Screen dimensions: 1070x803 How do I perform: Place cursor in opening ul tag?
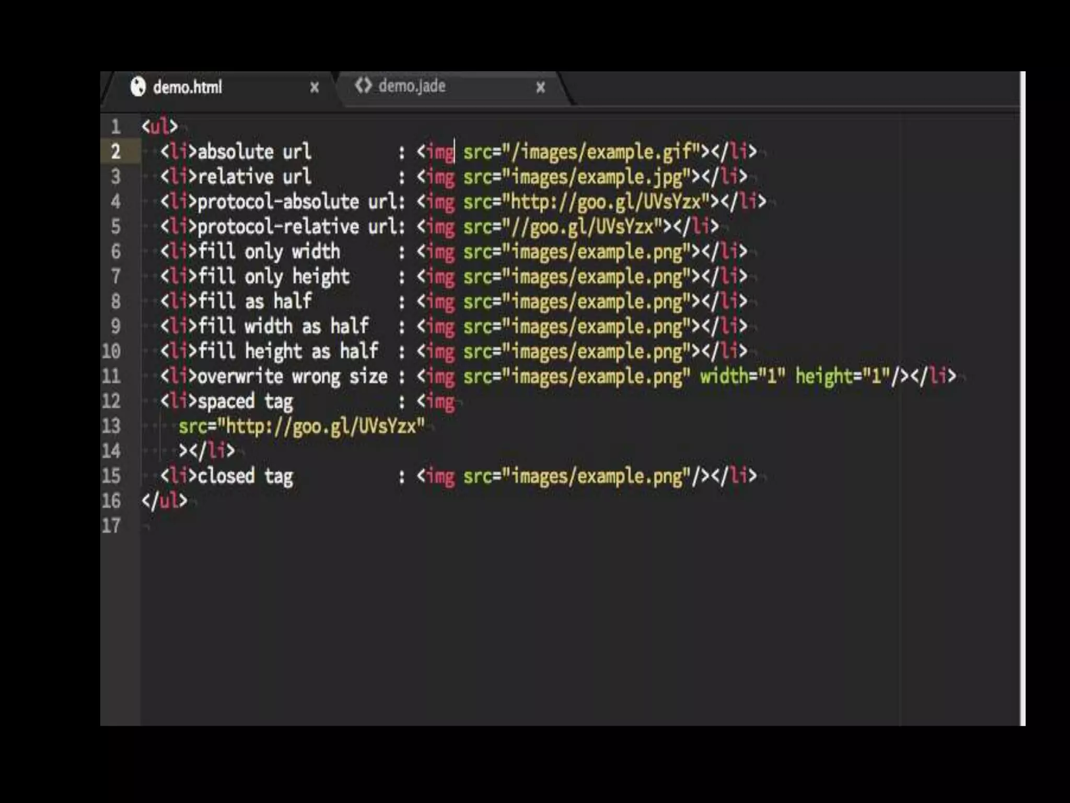click(x=160, y=127)
